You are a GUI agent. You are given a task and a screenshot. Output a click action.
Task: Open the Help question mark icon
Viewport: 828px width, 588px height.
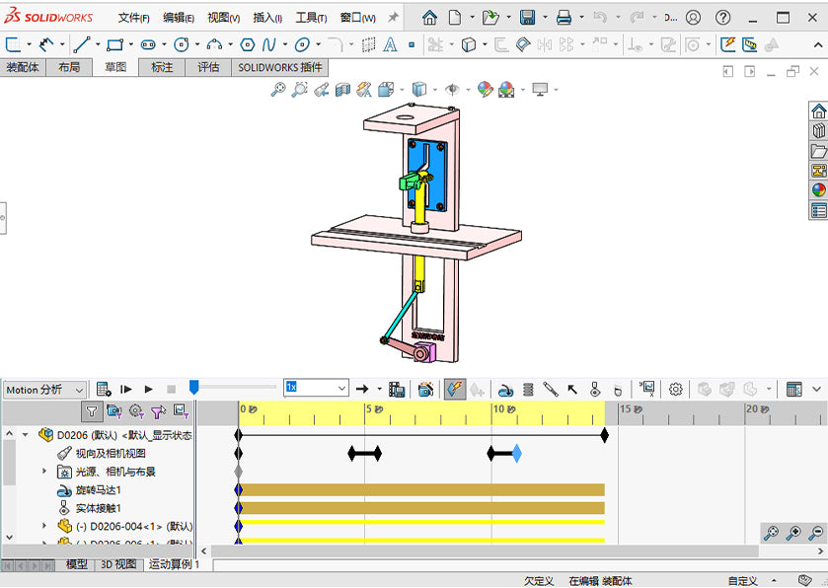click(x=723, y=18)
